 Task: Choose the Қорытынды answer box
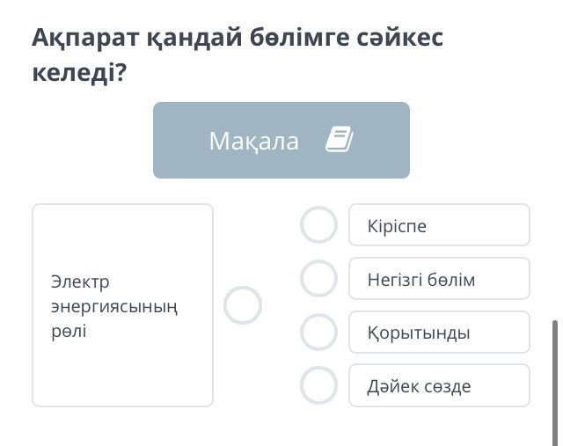439,333
